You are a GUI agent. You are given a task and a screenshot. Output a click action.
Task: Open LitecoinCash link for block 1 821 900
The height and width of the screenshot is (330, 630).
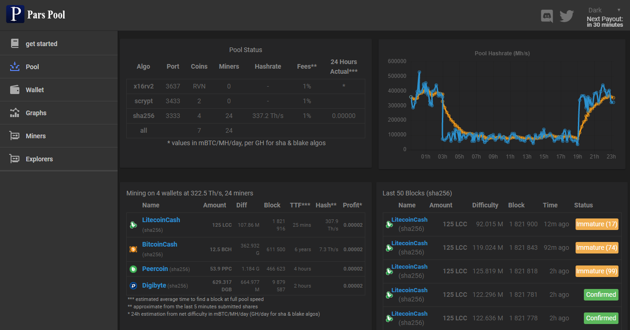[410, 220]
